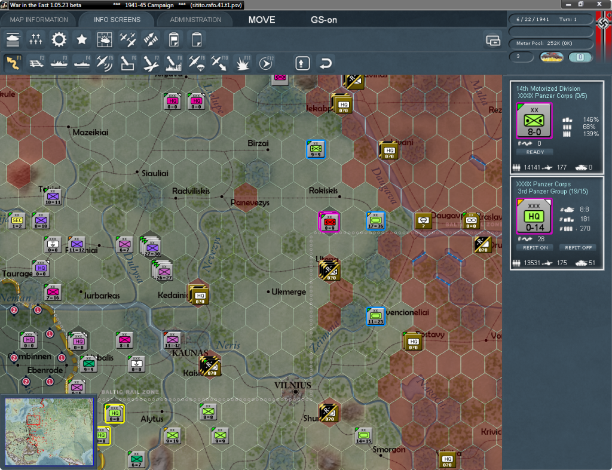Click the build-up up-arrow icon
This screenshot has width=612, height=470.
[302, 63]
